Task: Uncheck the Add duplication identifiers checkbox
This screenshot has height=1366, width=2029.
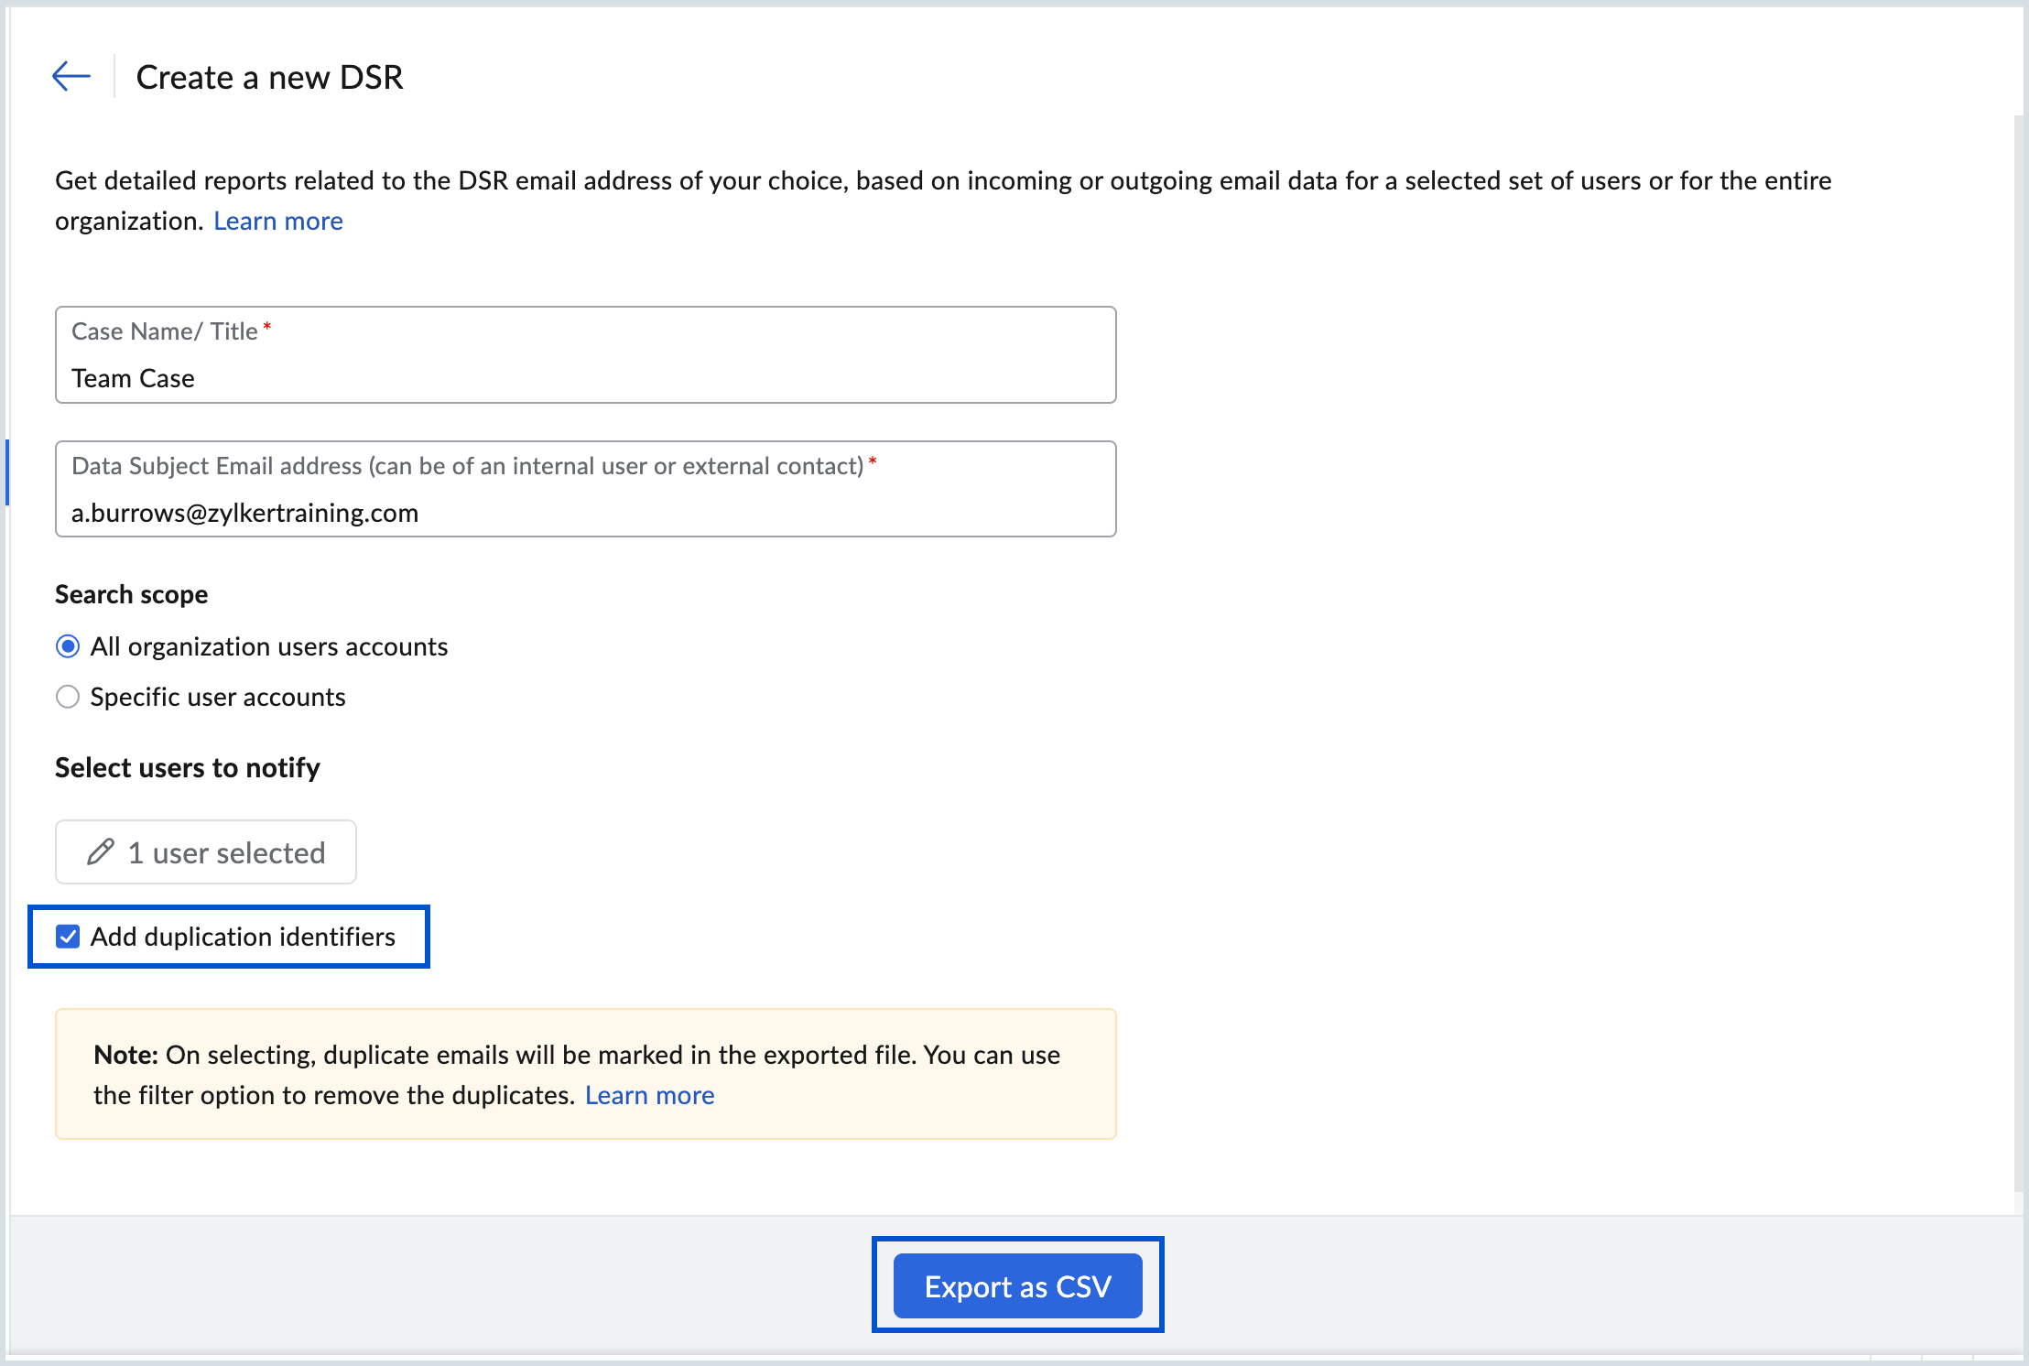Action: point(68,937)
